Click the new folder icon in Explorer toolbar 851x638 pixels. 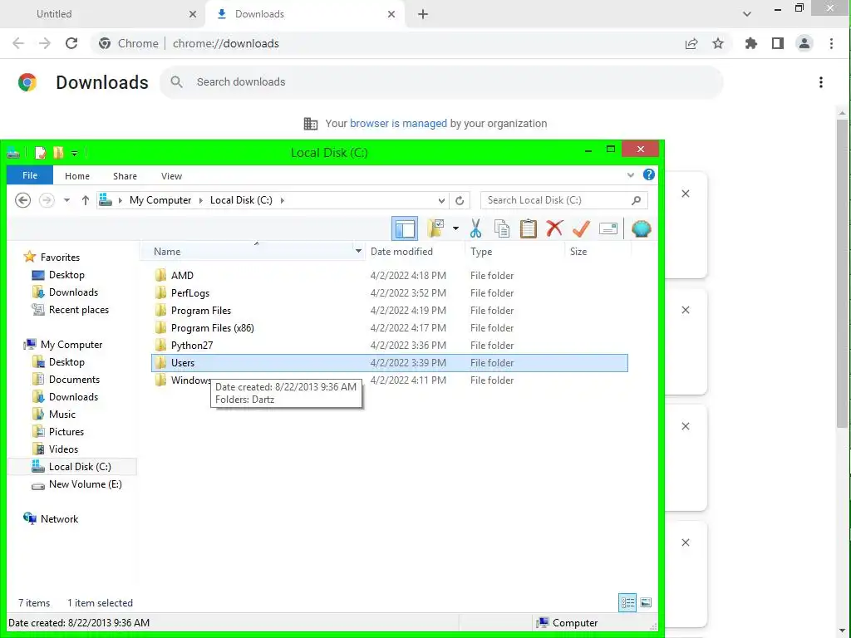pyautogui.click(x=435, y=228)
